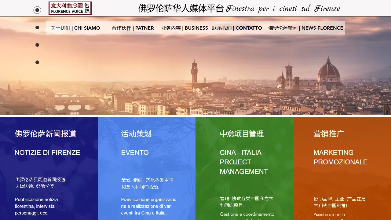Screen dimensions: 391x220
Task: Open the CHI SIAMO menu item
Action: 75,28
